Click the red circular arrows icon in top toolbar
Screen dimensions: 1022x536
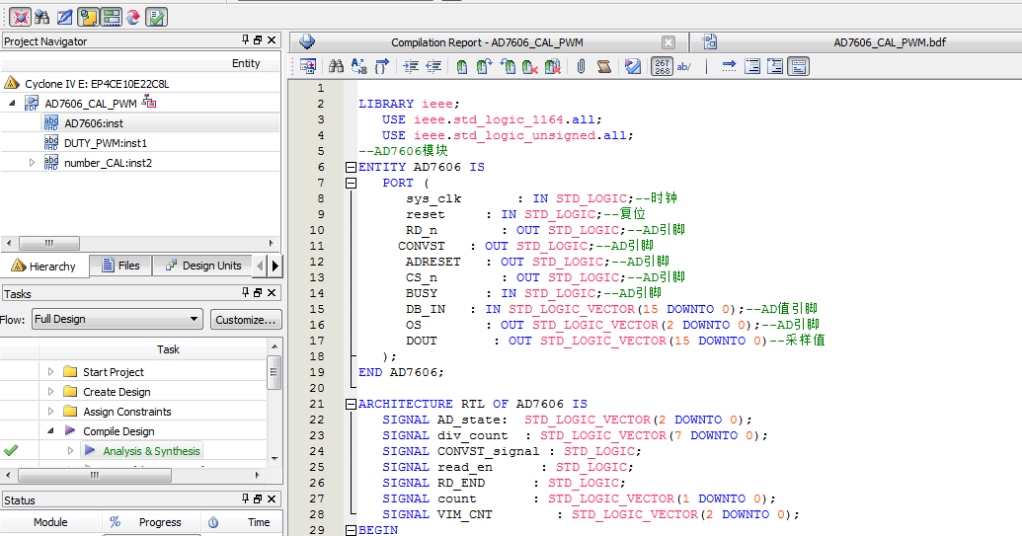click(x=133, y=16)
